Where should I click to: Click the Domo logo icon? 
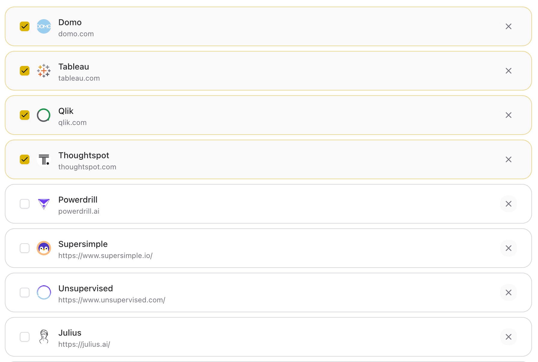click(x=44, y=26)
